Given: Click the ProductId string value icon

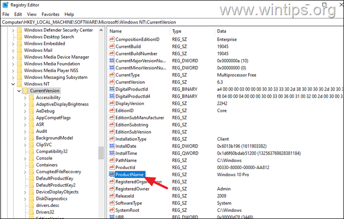Looking at the screenshot, I should pyautogui.click(x=111, y=167).
